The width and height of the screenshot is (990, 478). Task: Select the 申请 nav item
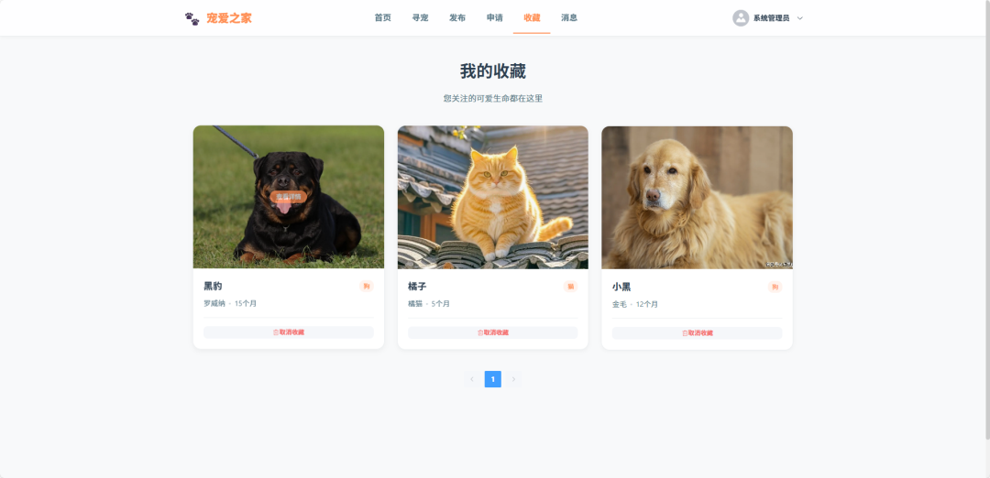[x=494, y=17]
